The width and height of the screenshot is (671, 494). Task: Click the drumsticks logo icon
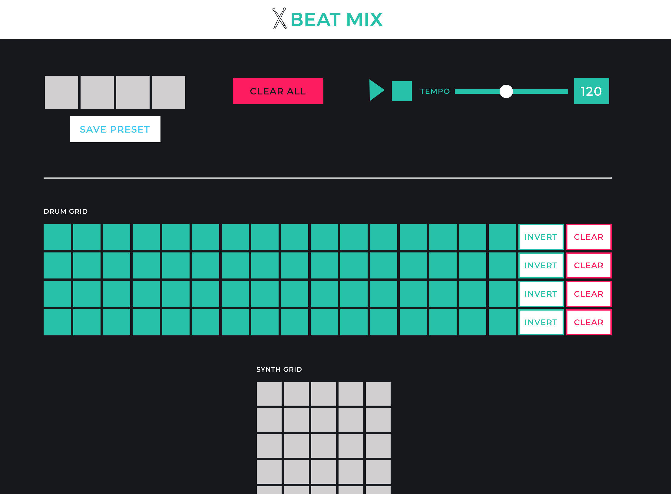click(x=279, y=18)
